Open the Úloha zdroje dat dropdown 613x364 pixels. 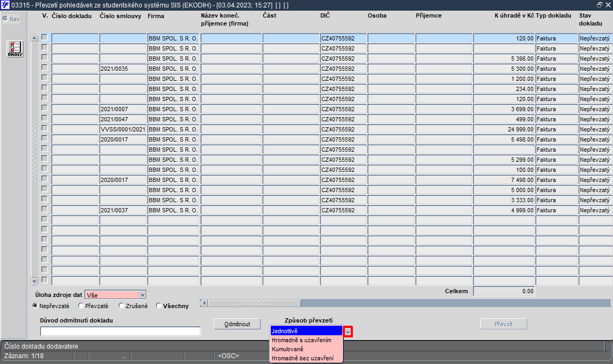[142, 295]
